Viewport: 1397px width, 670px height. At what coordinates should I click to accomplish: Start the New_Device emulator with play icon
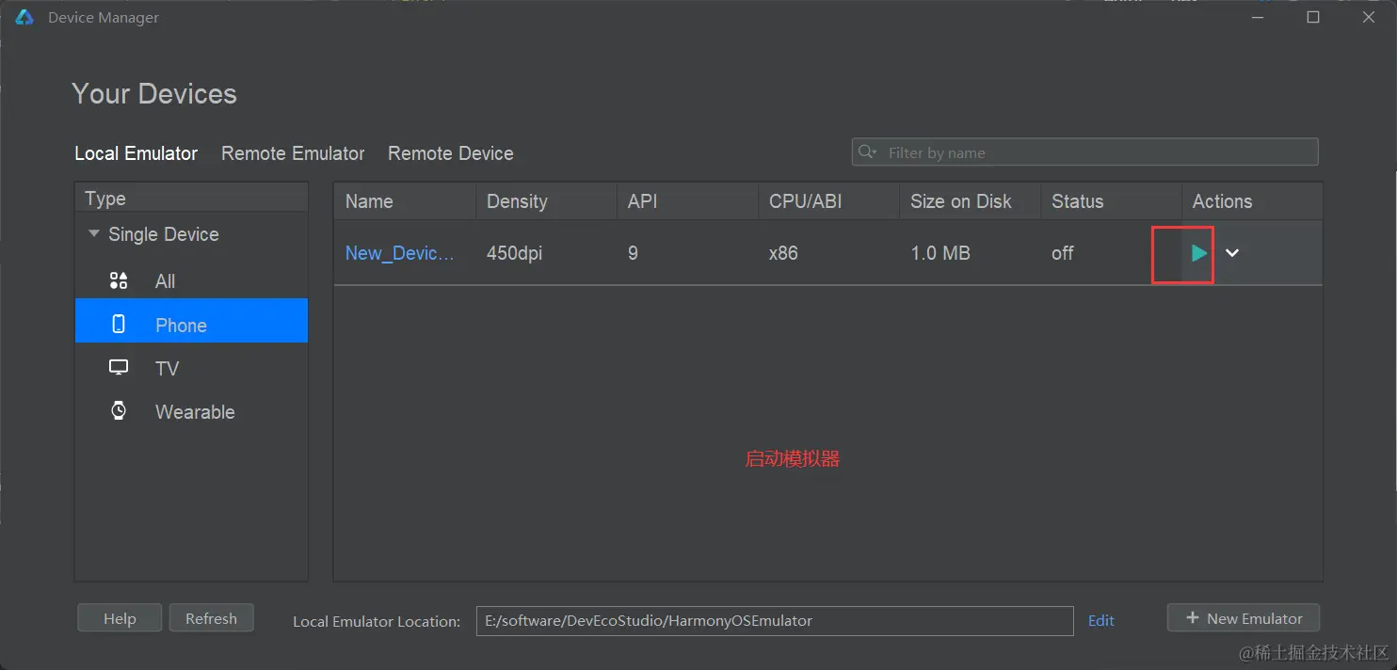coord(1198,253)
